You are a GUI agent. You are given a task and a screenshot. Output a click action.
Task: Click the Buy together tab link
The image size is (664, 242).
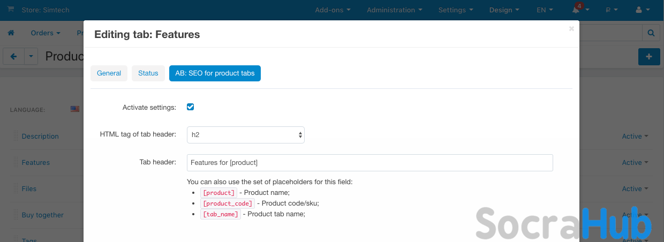42,215
